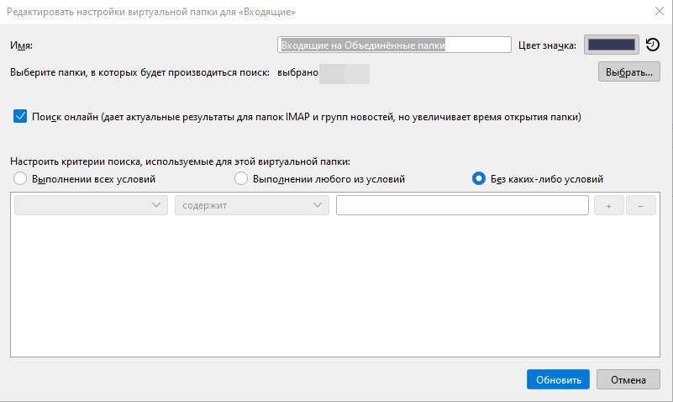Select Выполнении всех условий radio option
673x402 pixels.
[x=20, y=179]
